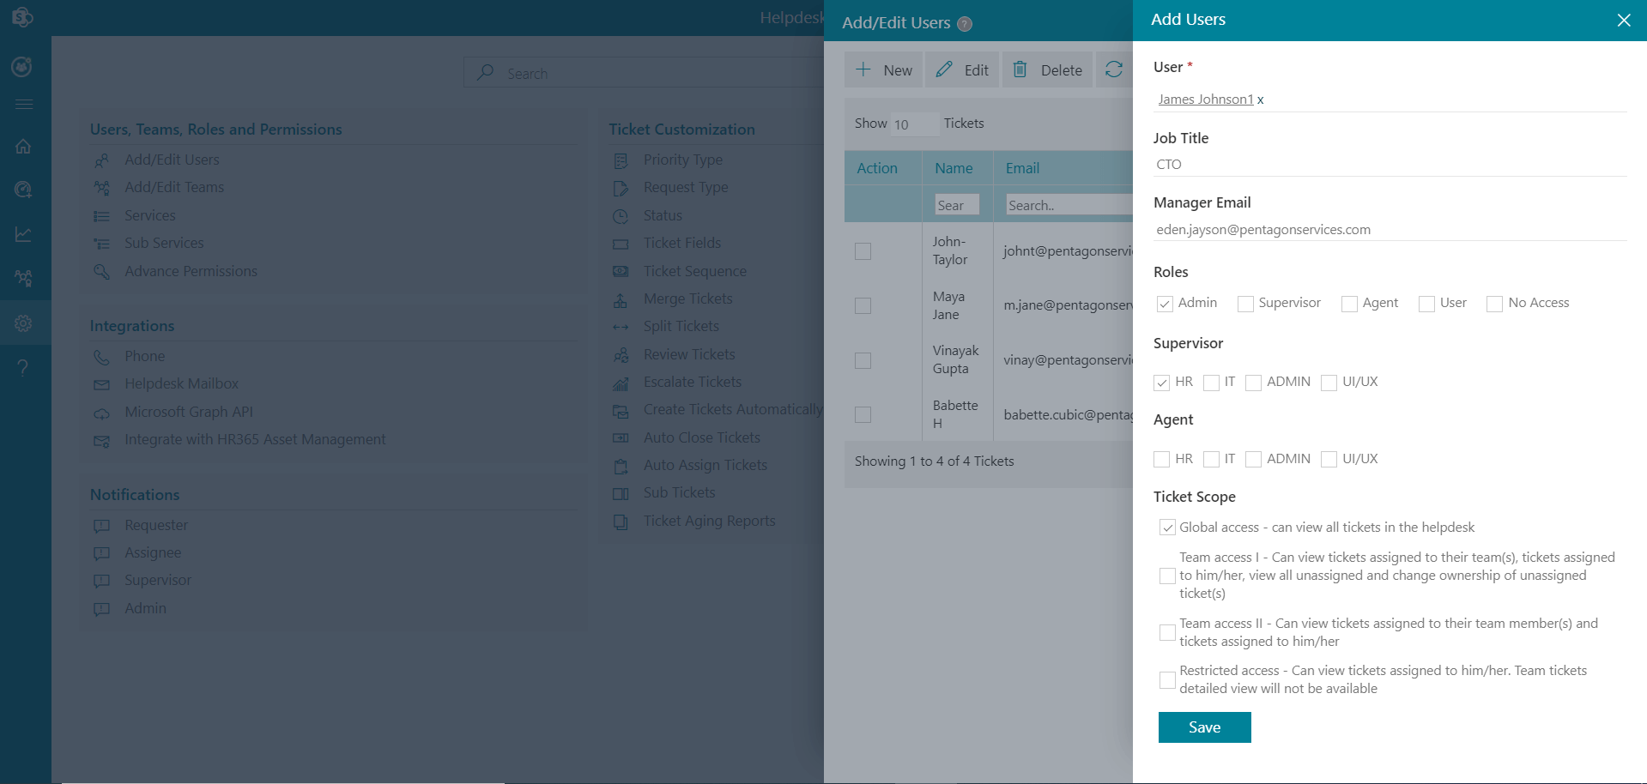Click the people-with-badge roles icon in sidebar

[x=23, y=278]
